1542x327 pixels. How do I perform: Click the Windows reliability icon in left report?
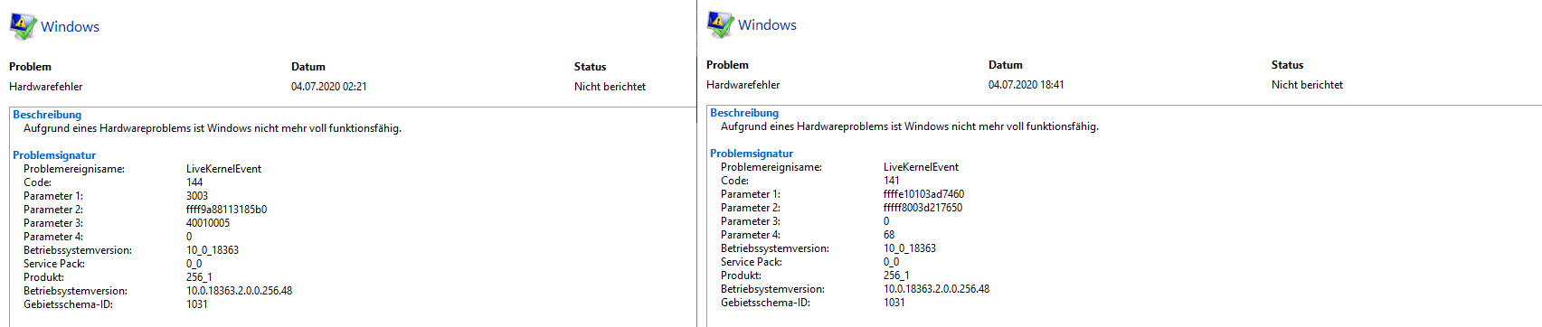(23, 26)
